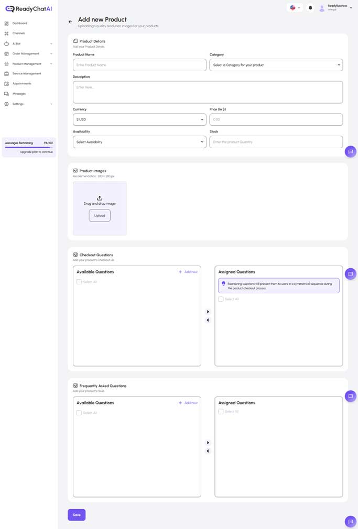
Task: Go to Appointments in the sidebar
Action: pos(21,84)
